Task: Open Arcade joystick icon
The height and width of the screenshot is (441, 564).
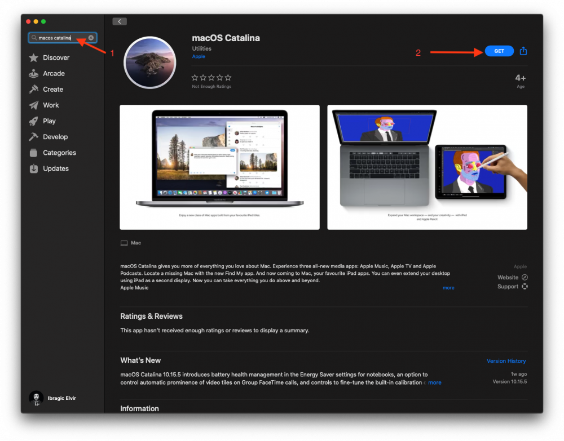Action: 33,74
